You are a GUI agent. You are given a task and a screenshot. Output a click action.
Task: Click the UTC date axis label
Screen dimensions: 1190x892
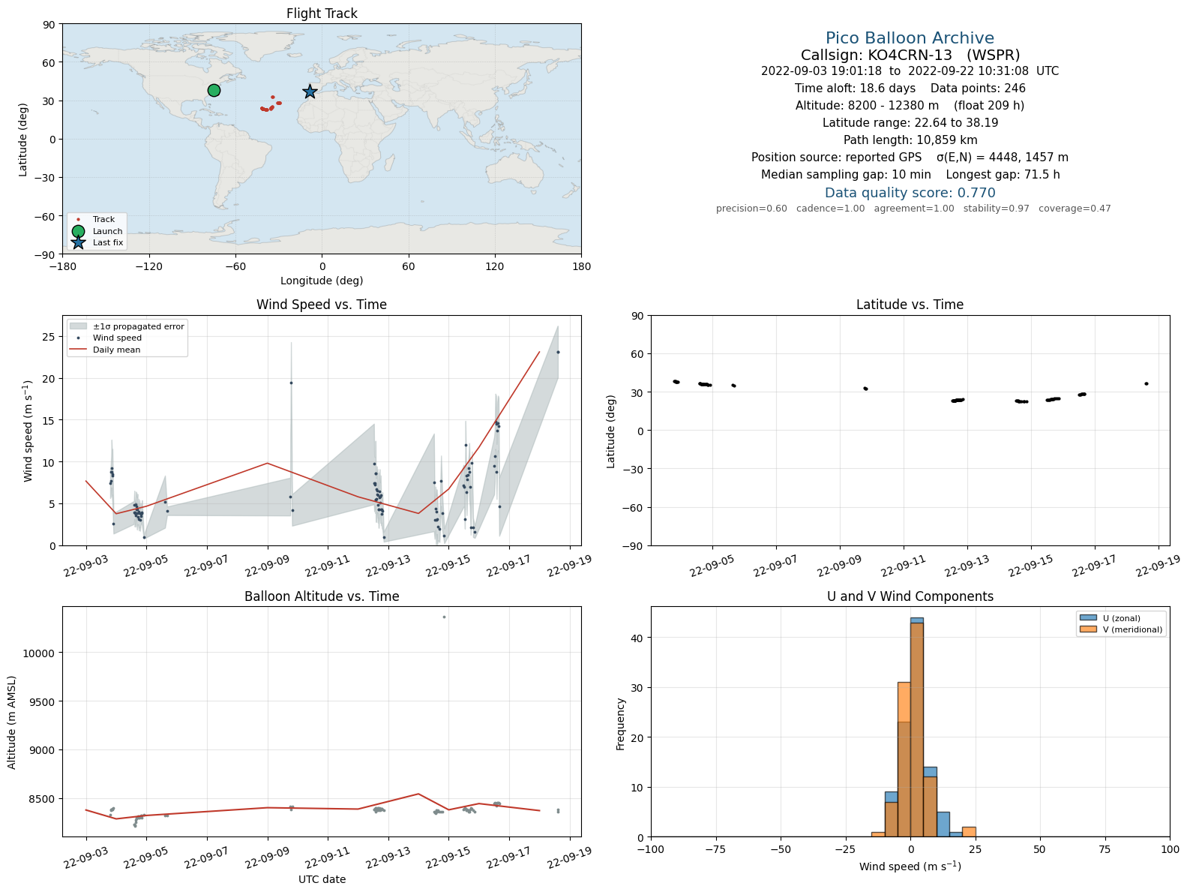[x=322, y=879]
